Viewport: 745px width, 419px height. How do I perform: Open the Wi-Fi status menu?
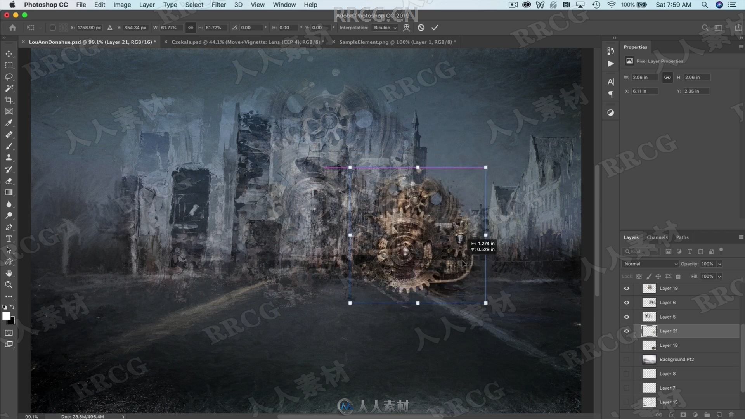pyautogui.click(x=612, y=5)
